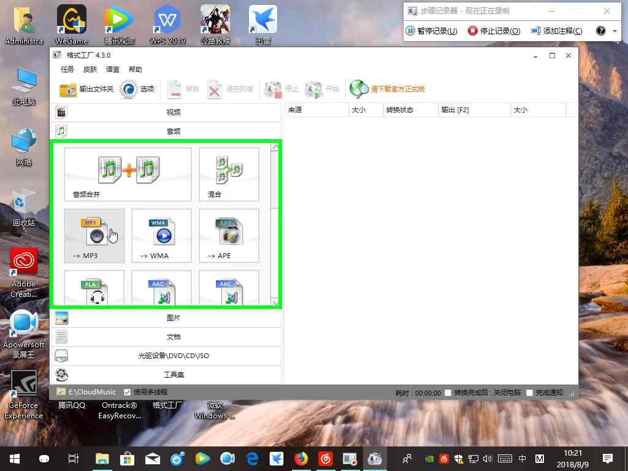Open the 音频合并 audio merge tool
Screen dimensions: 628x471
pos(127,174)
